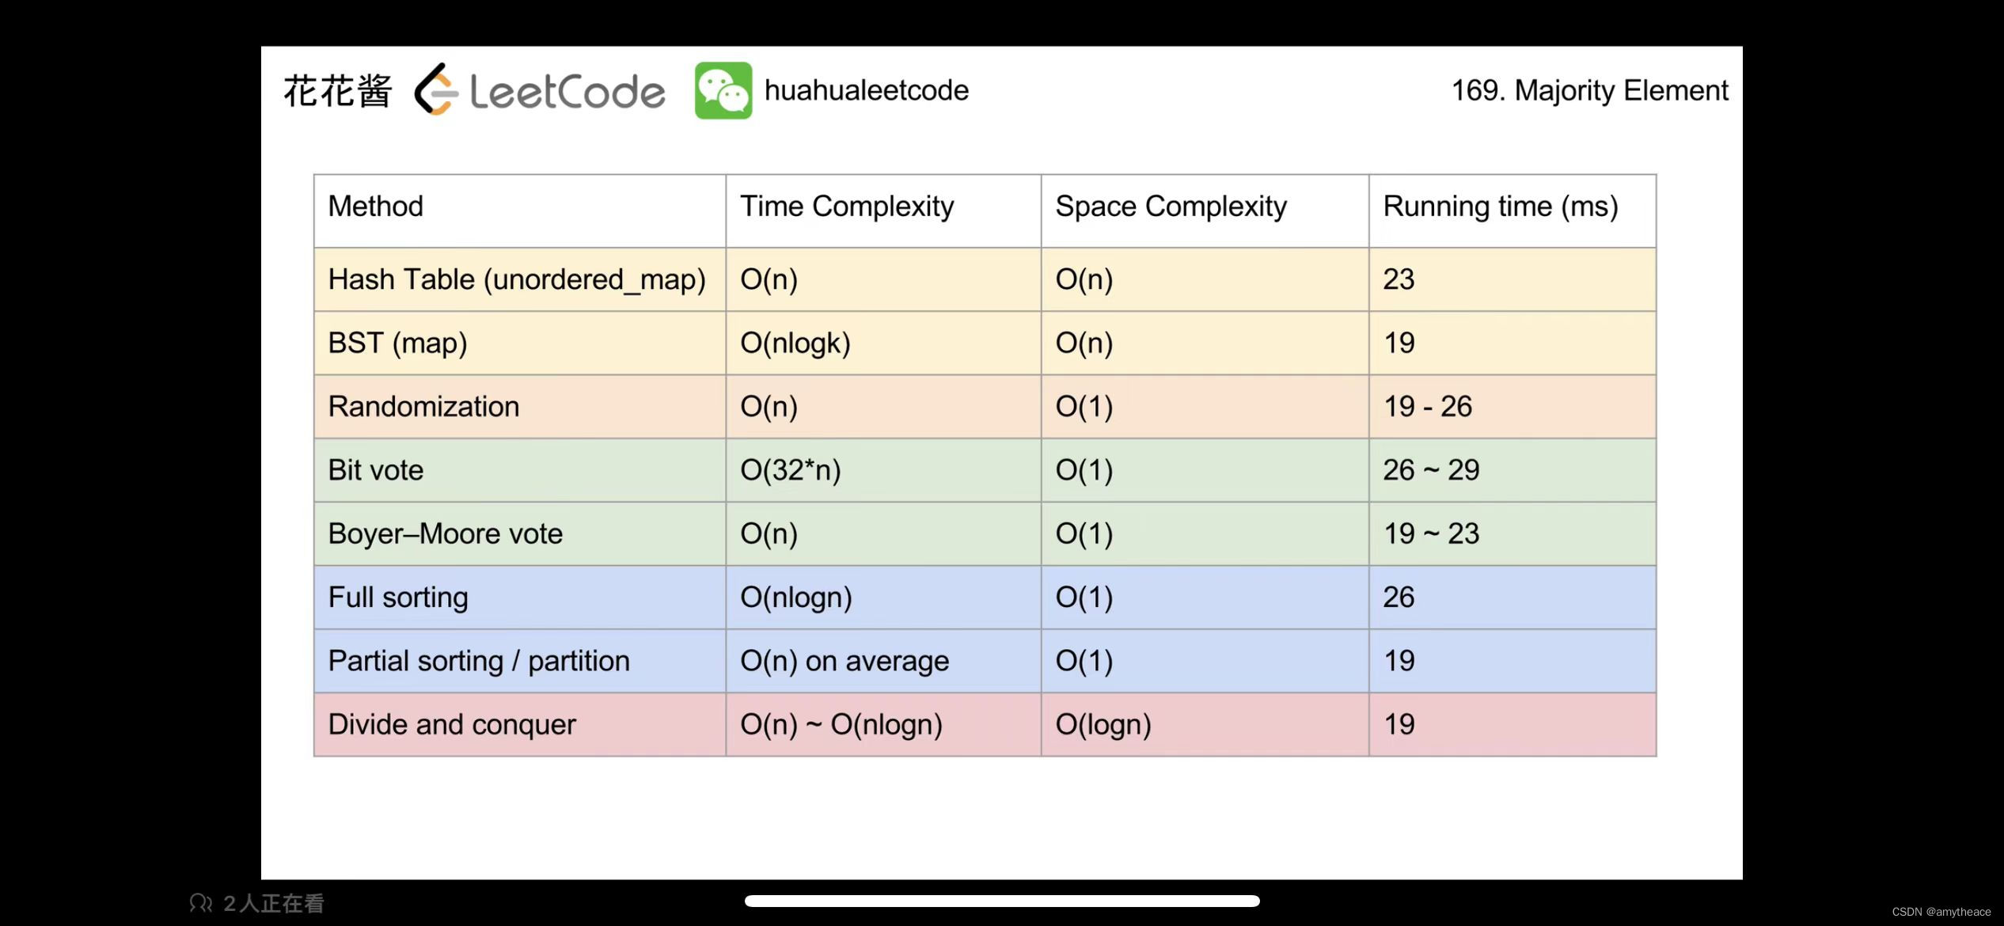Click the LeetCode wordmark
2004x926 pixels.
click(x=567, y=92)
